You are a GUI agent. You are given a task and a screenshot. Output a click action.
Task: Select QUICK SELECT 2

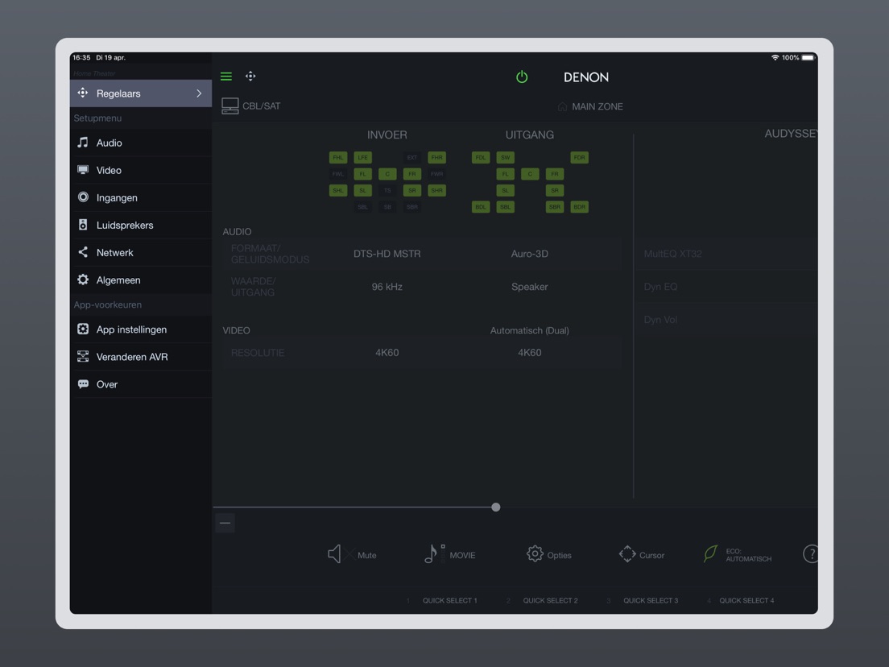550,600
